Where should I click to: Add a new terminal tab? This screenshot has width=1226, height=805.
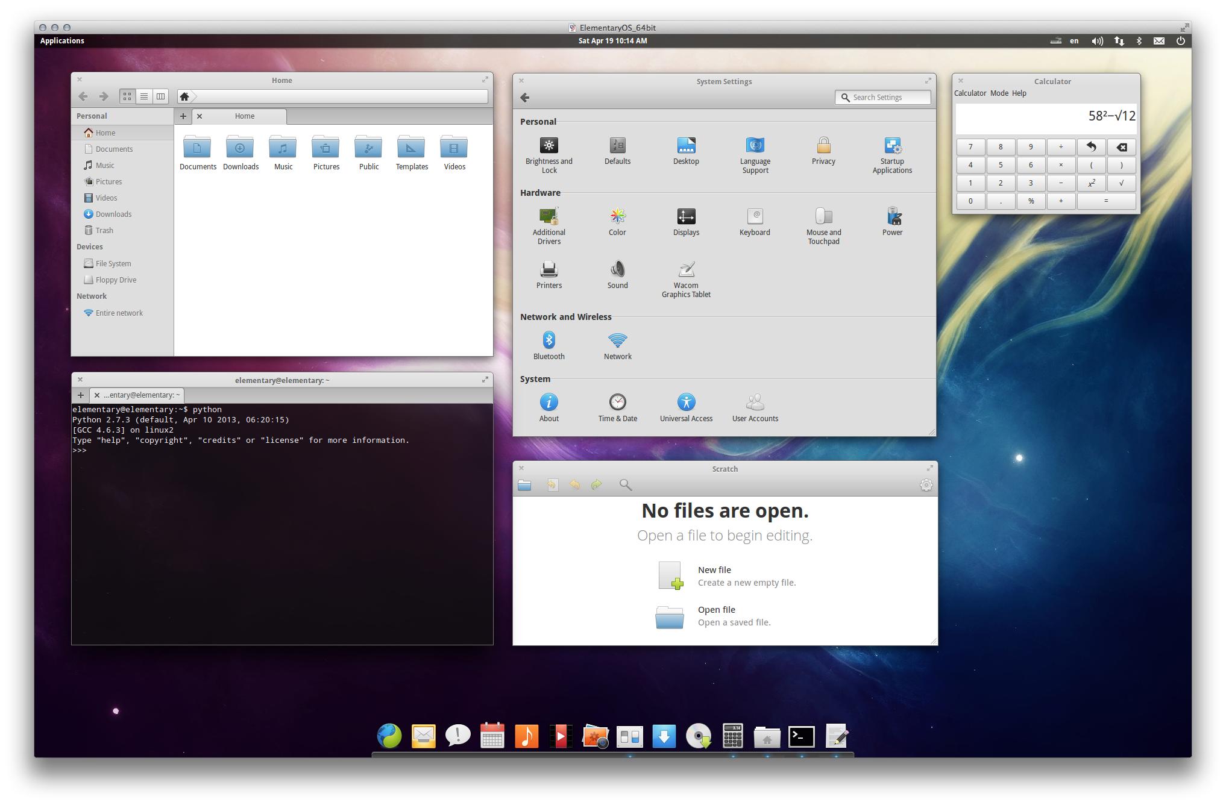click(x=80, y=395)
